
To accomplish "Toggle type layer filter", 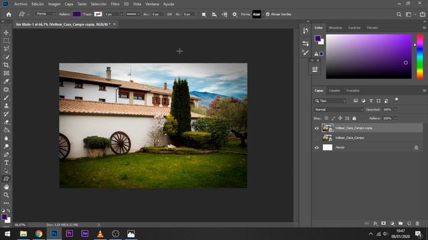I will point(370,101).
